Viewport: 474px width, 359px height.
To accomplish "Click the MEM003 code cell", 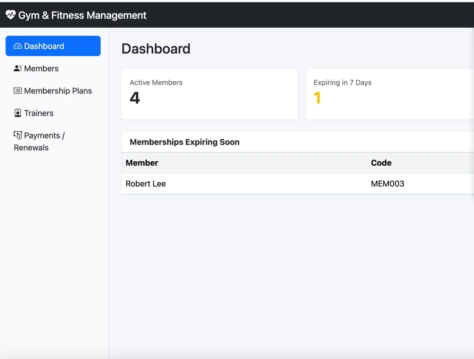I will pos(387,183).
